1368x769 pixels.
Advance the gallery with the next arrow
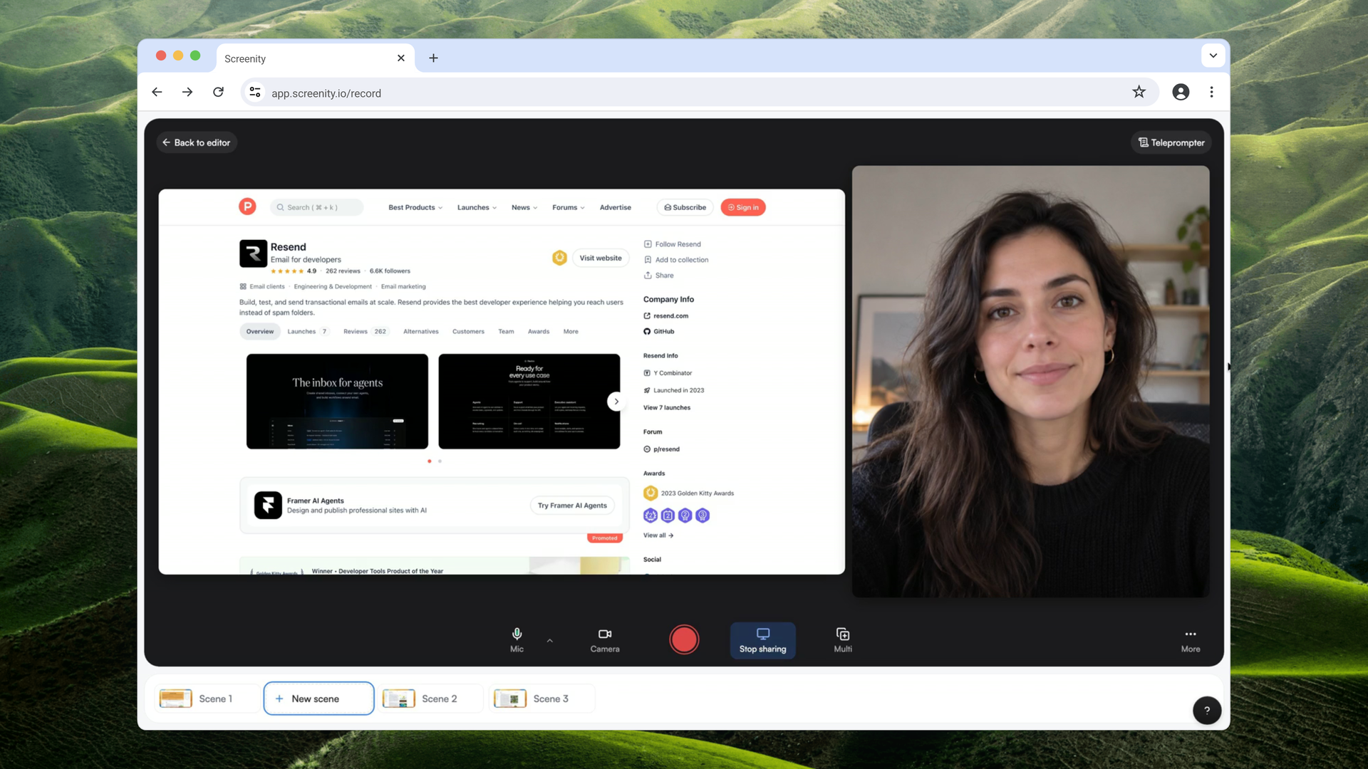coord(616,402)
